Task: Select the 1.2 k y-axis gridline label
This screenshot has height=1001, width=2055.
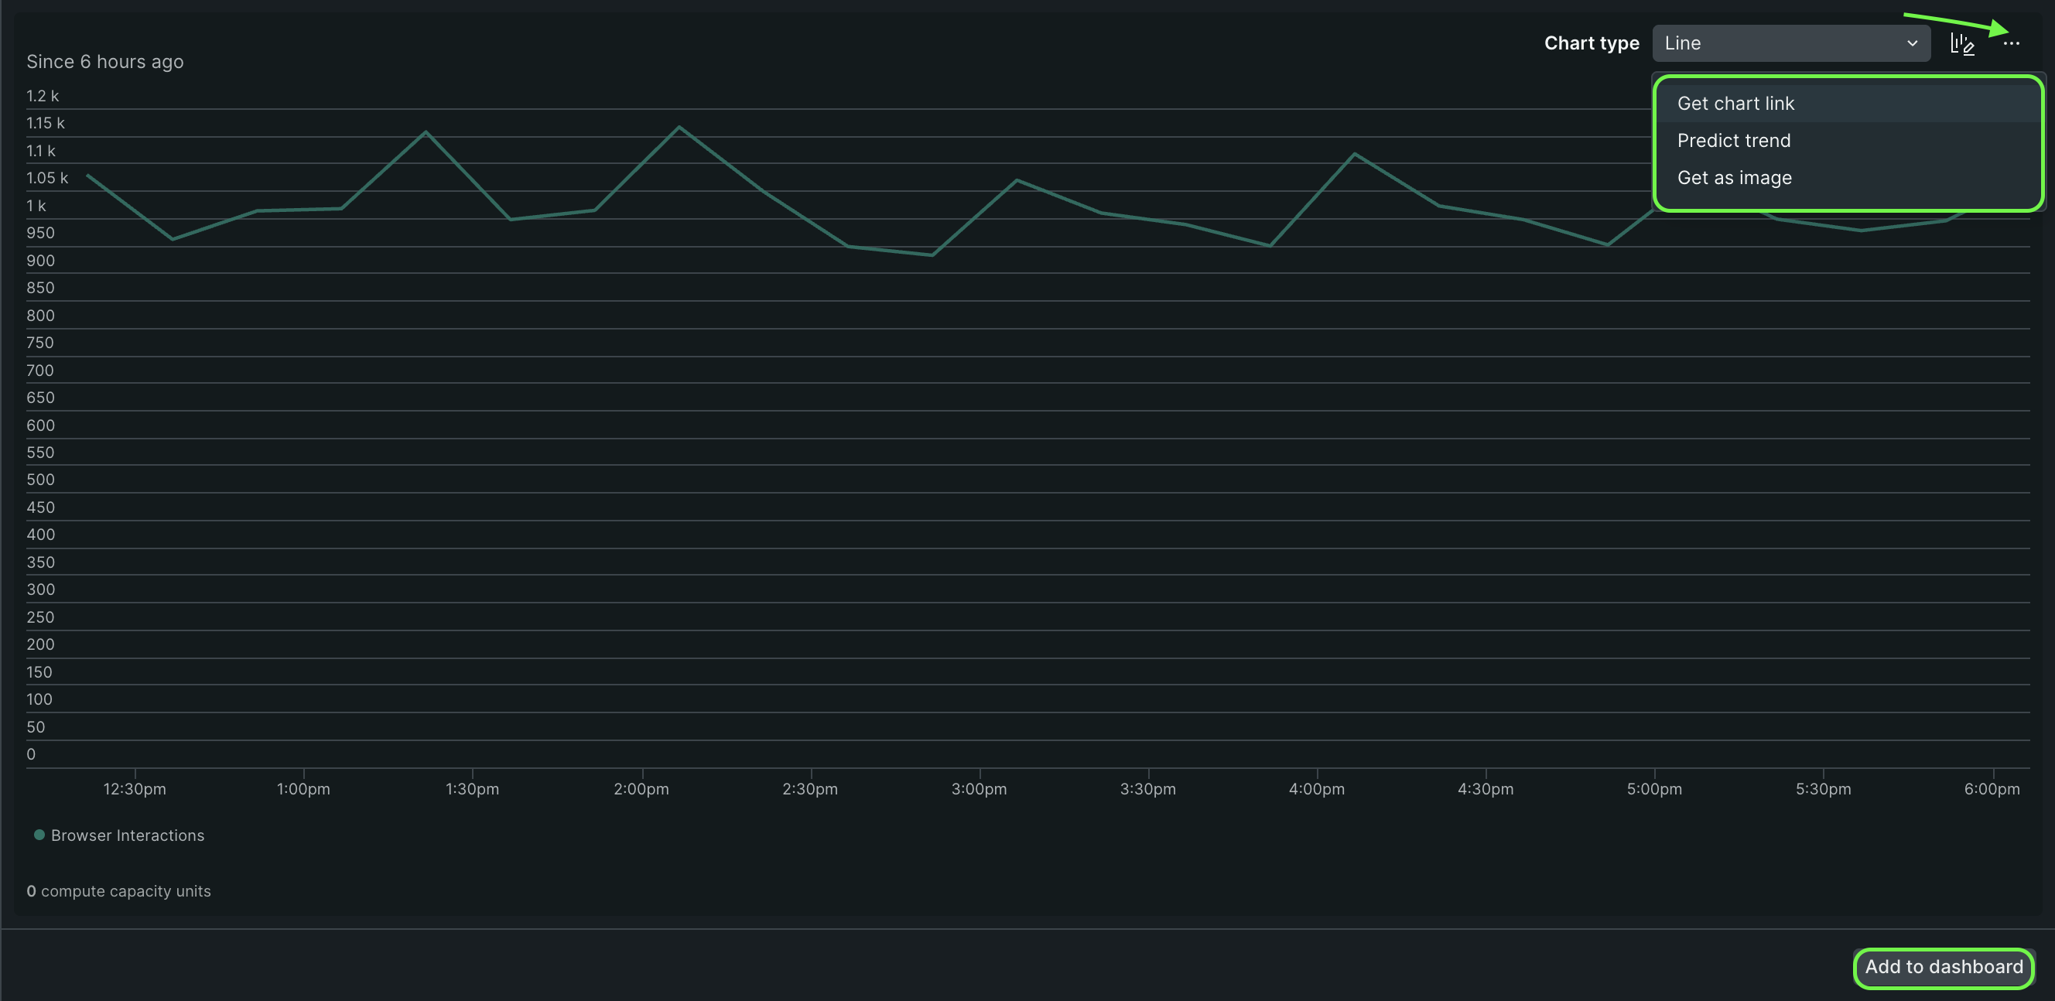Action: pyautogui.click(x=42, y=95)
